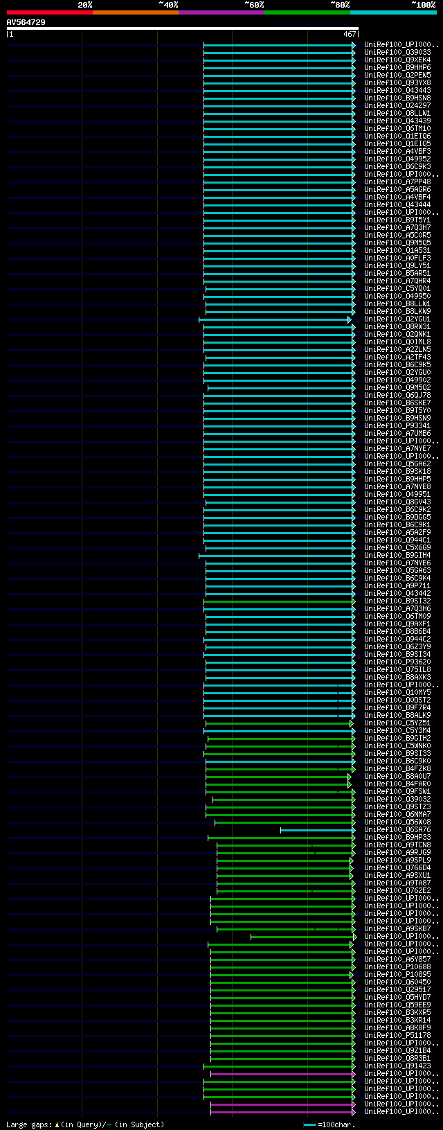Screen dimensions: 443x1130
Task: Select the UniRef100_Q9LY51 label
Action: [397, 265]
